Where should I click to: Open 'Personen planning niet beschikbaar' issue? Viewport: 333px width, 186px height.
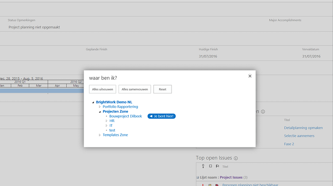(x=250, y=185)
